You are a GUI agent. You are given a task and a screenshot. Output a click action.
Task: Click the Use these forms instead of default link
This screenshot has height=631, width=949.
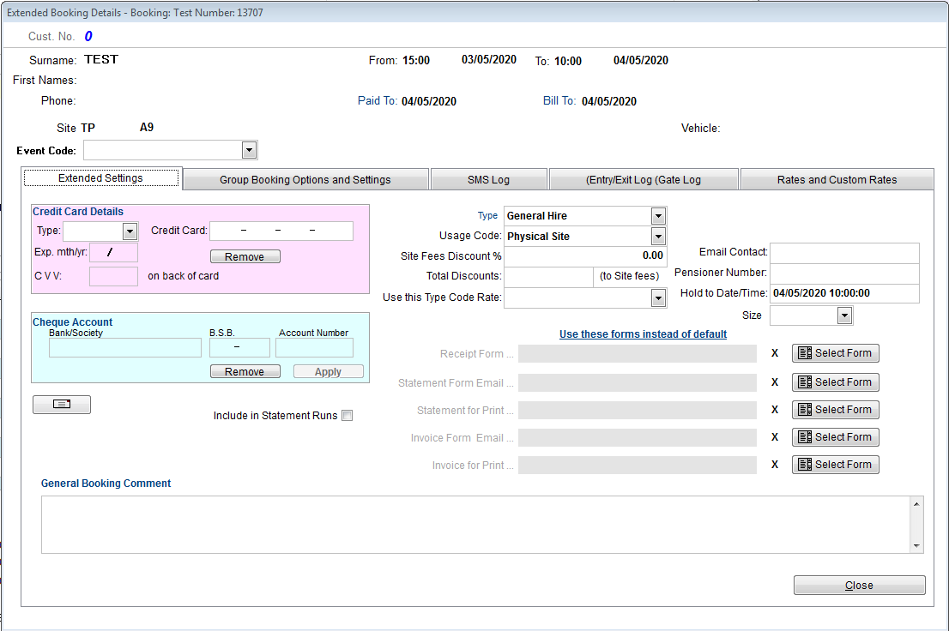[x=643, y=334]
